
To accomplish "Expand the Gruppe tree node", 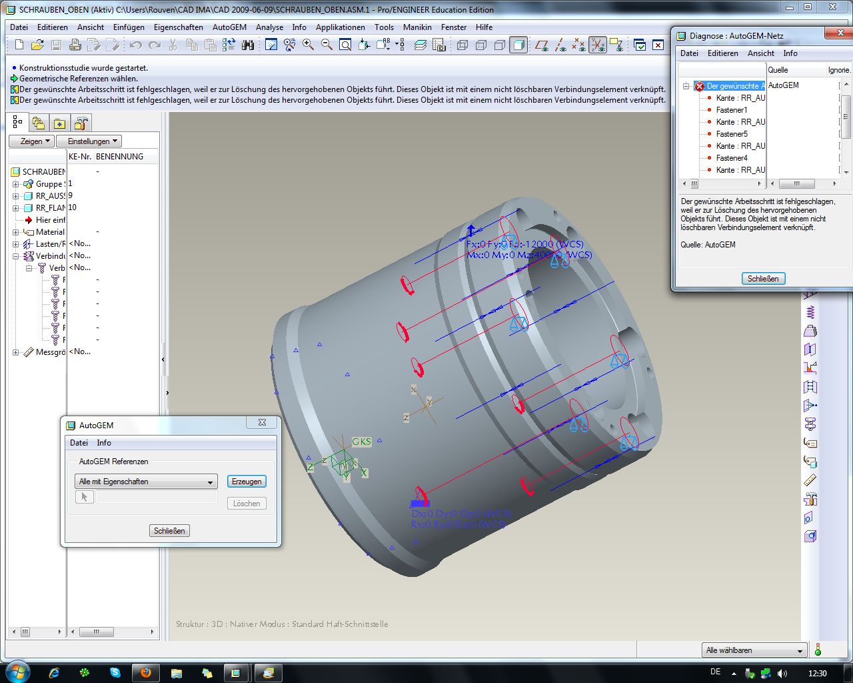I will (16, 184).
